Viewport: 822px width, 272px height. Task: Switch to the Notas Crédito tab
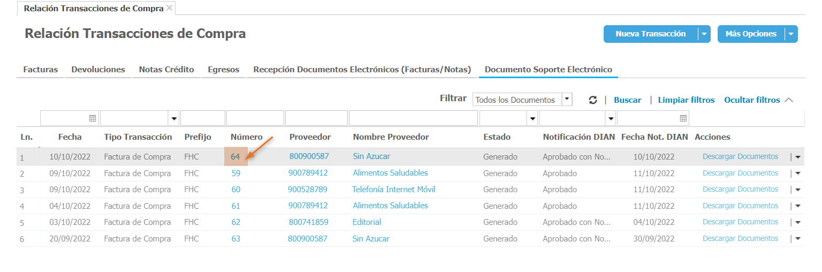click(x=166, y=70)
